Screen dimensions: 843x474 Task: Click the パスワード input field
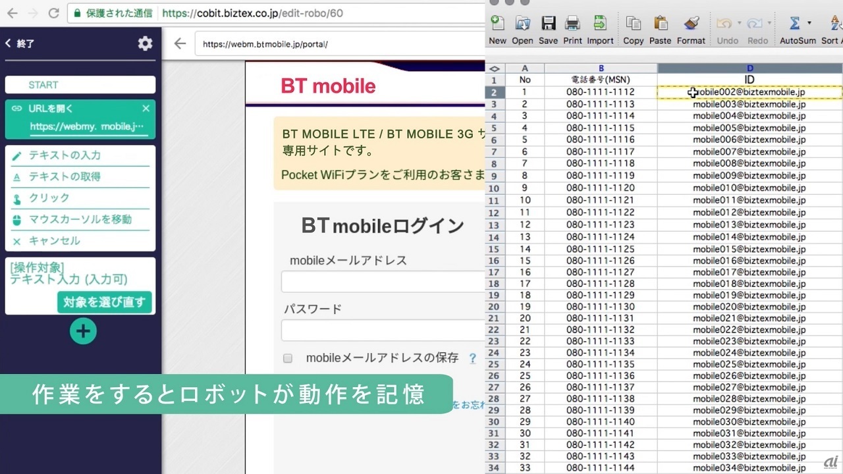point(383,330)
